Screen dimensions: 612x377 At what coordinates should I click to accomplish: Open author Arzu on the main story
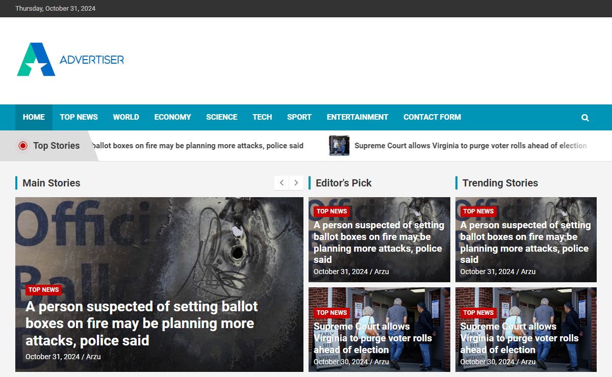pyautogui.click(x=93, y=357)
